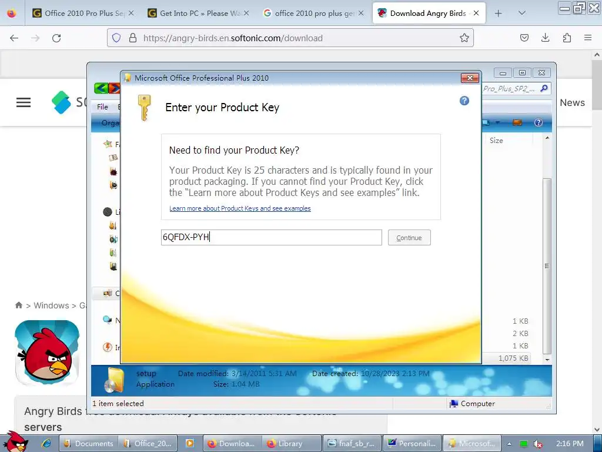Toggle the Explorer preview pane icon
Viewport: 602px width, 452px height.
coord(517,122)
